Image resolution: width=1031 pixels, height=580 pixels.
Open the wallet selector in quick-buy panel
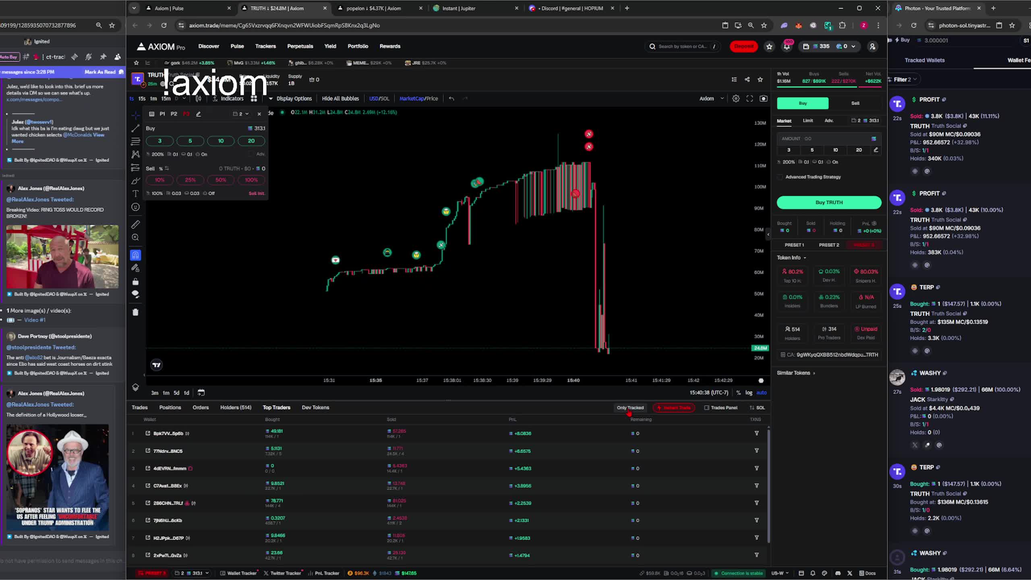pyautogui.click(x=241, y=114)
